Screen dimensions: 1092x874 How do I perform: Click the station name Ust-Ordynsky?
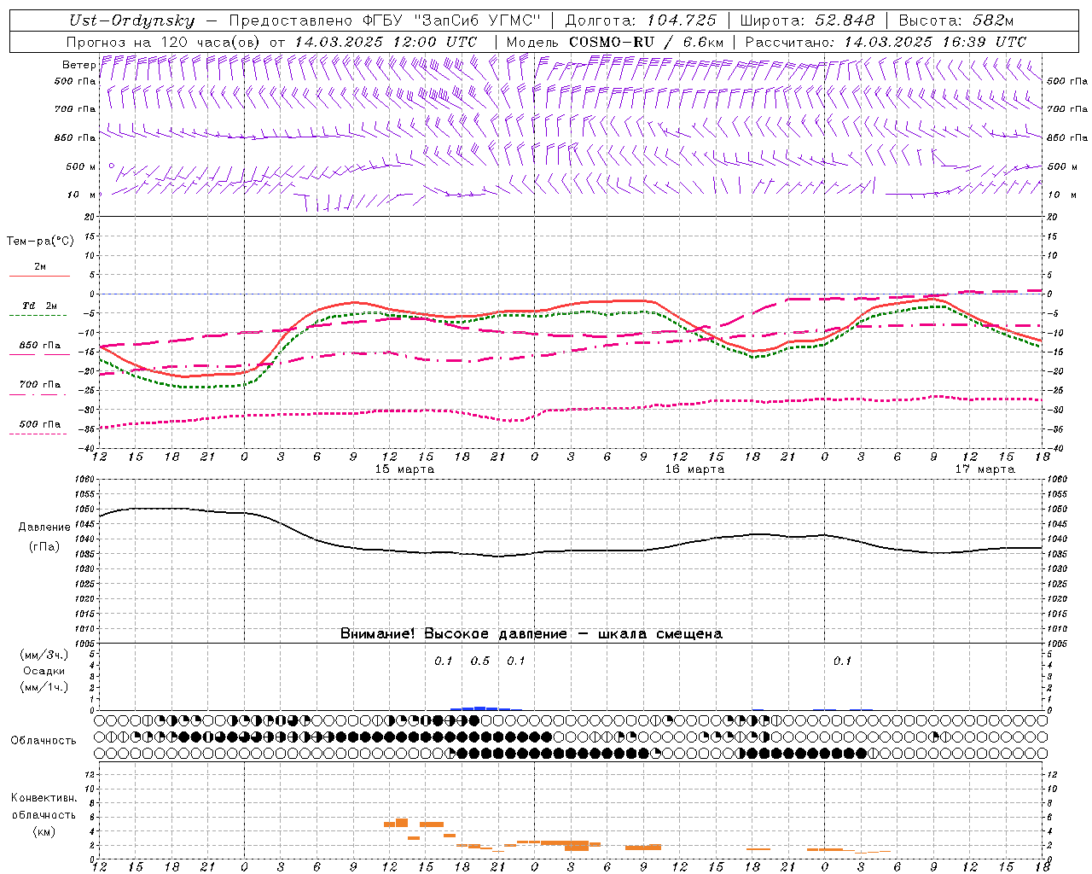[x=131, y=20]
